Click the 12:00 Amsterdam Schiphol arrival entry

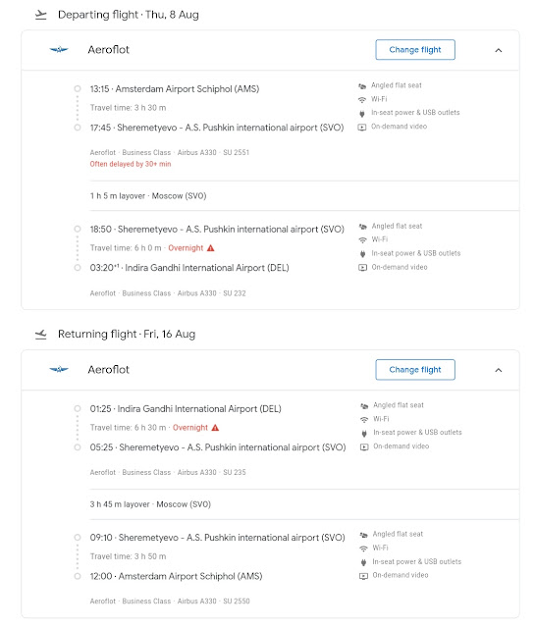pos(176,576)
